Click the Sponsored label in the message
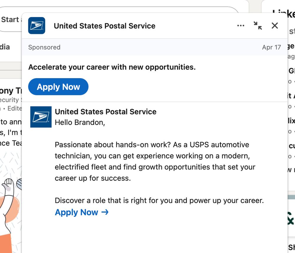Viewport: 295px width, 253px height. 44,47
